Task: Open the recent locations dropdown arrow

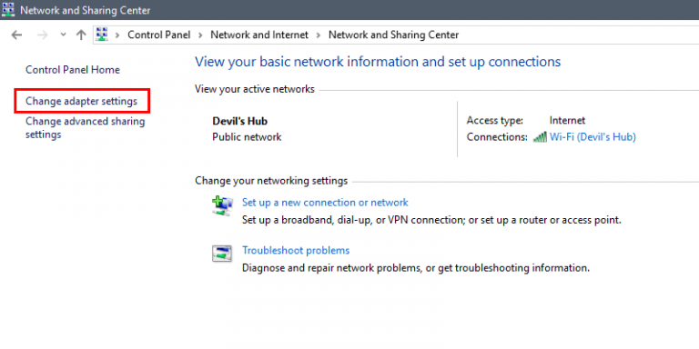Action: point(63,35)
